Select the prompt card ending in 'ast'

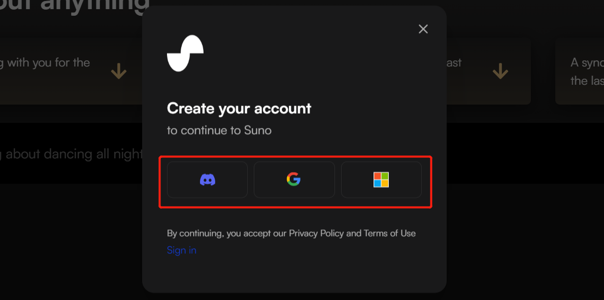pos(488,71)
